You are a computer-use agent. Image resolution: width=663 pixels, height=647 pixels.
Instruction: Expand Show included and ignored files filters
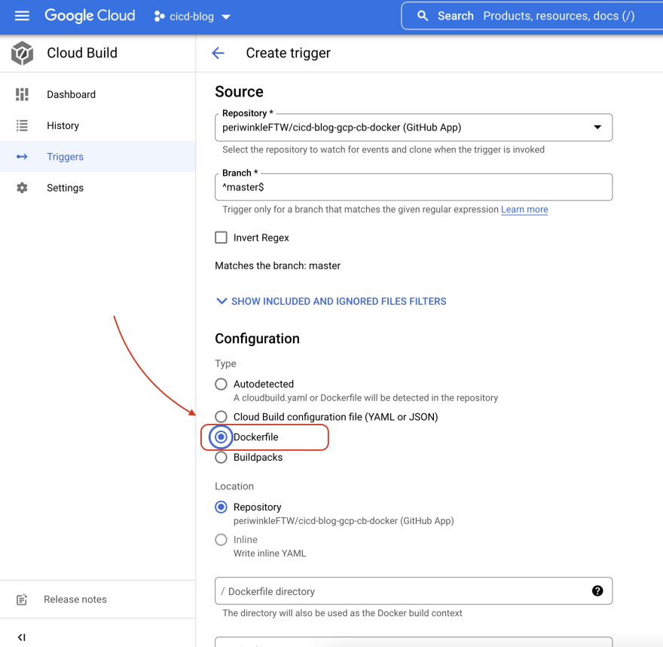coord(331,302)
